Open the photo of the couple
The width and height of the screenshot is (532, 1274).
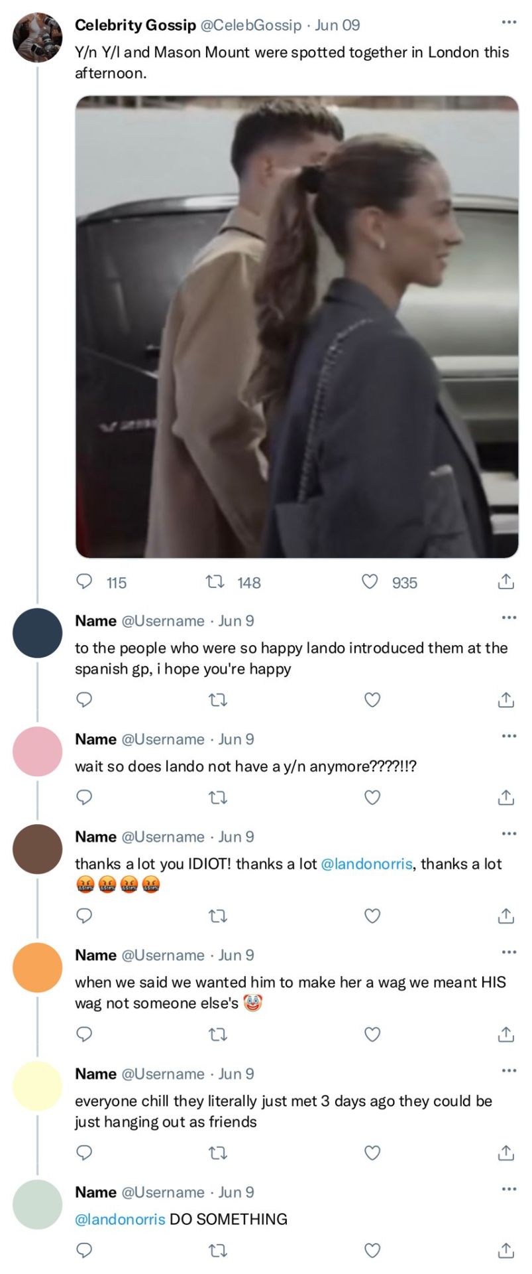click(x=297, y=326)
